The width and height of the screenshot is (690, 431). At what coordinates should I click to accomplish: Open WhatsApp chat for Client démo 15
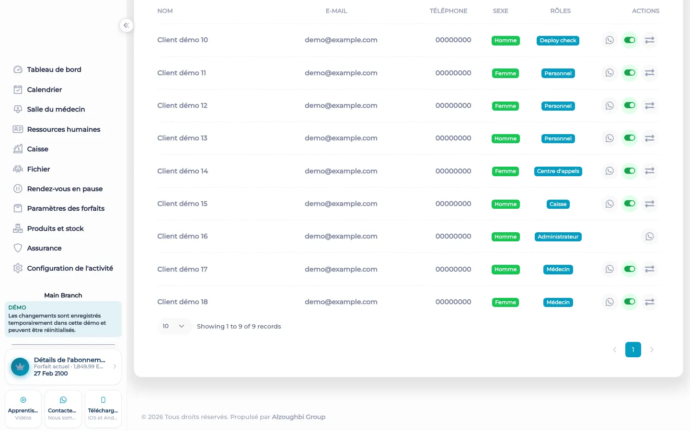pos(609,204)
